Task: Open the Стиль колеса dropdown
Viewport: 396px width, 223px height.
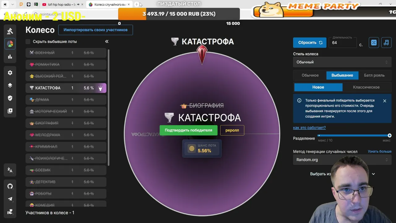Action: (x=342, y=62)
